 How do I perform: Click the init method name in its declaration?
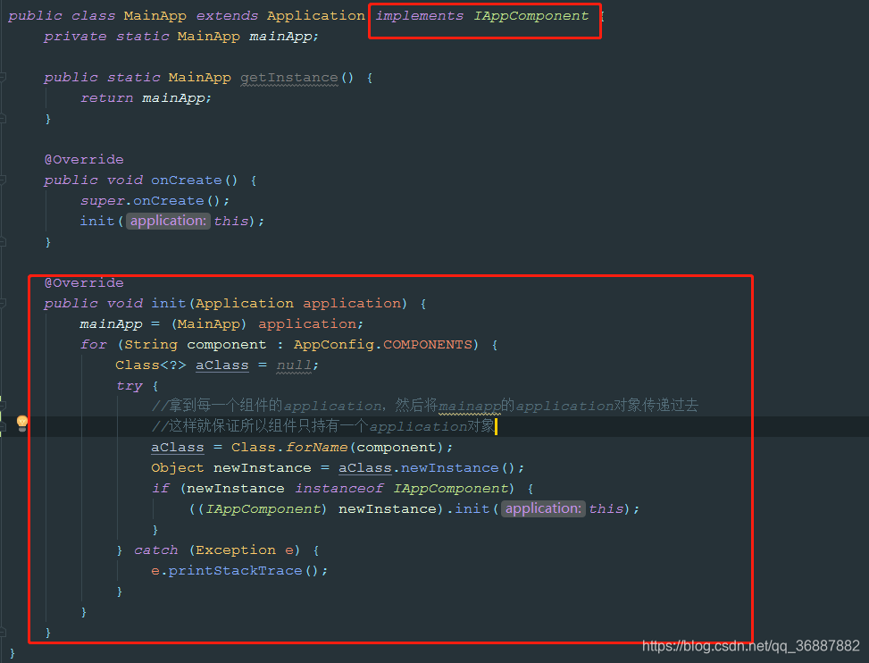169,303
